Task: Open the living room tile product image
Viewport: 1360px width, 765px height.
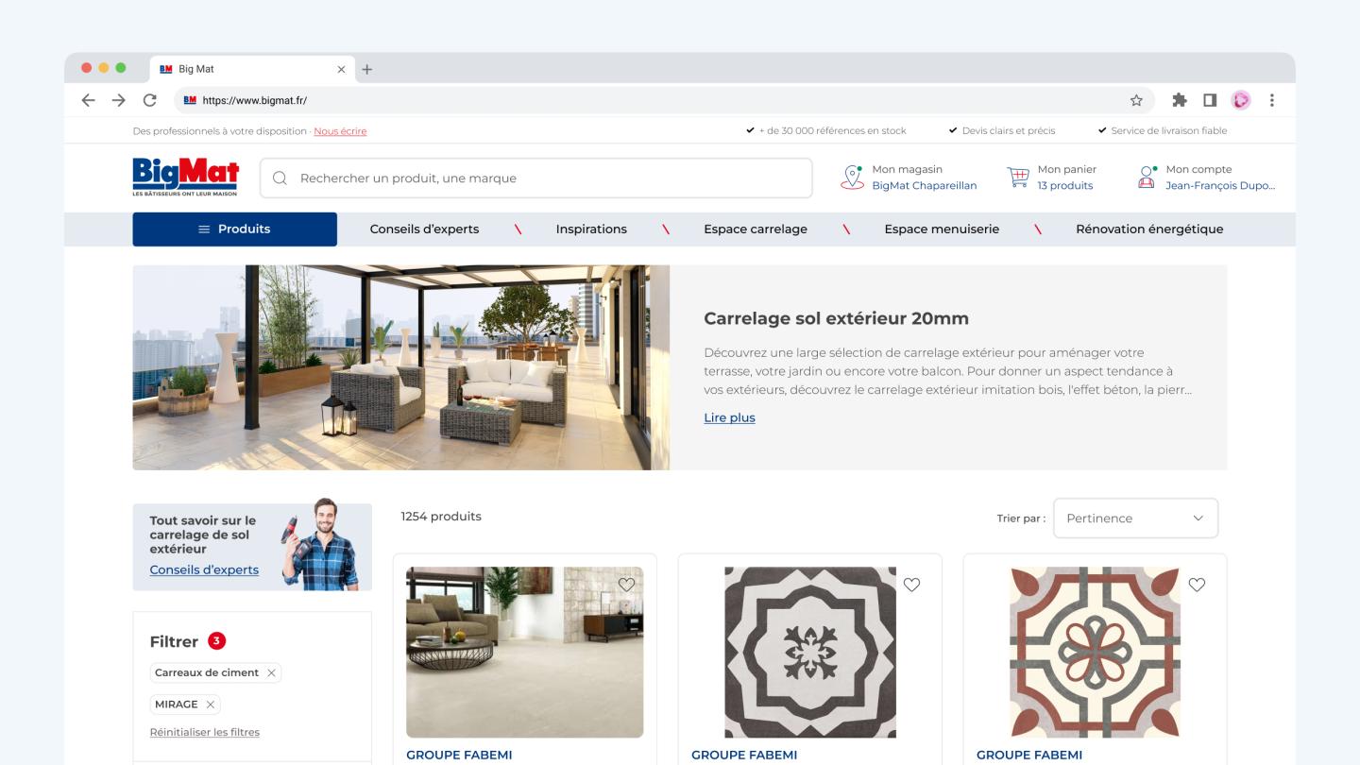Action: 524,652
